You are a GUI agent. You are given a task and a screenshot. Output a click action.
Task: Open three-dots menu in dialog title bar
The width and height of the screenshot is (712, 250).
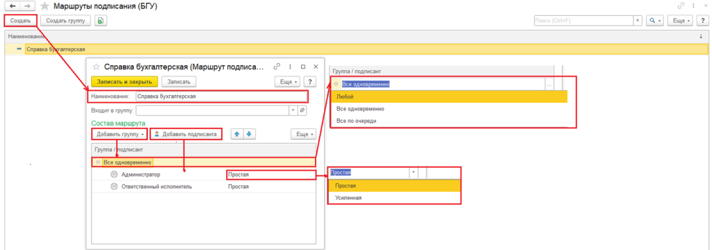pyautogui.click(x=290, y=67)
